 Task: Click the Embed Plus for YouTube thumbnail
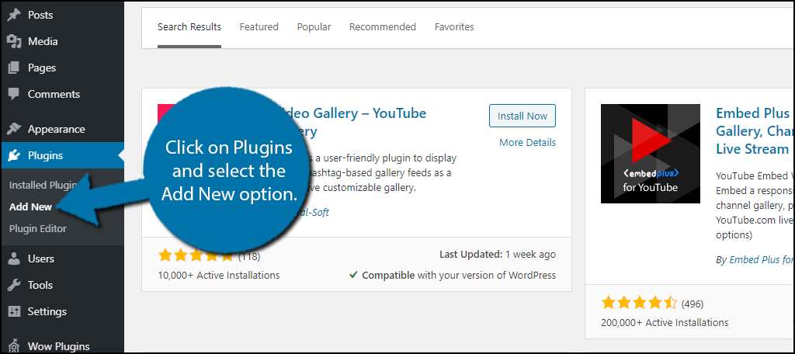coord(651,154)
